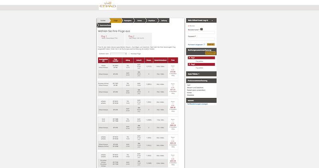The image size is (319, 168).
Task: Open the Tarifbestimmungen anzeigen link
Action: [x=197, y=104]
